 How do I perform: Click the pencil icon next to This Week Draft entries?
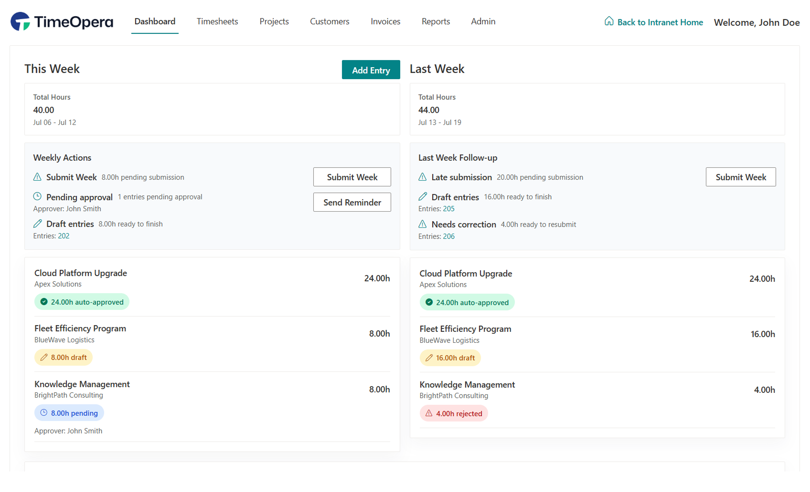click(37, 224)
